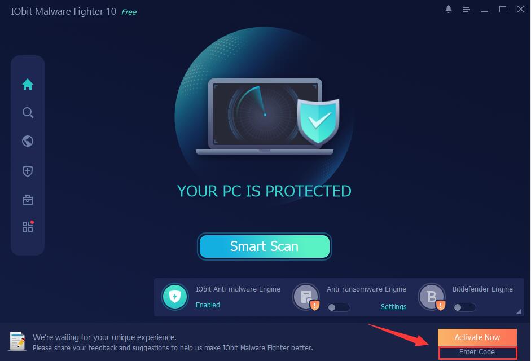
Task: Click the Bitdefender Engine B icon
Action: pos(432,297)
